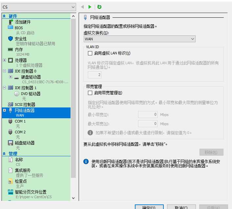The height and width of the screenshot is (209, 232).
Task: Enable the 启用带宽管理 checkbox
Action: click(90, 93)
